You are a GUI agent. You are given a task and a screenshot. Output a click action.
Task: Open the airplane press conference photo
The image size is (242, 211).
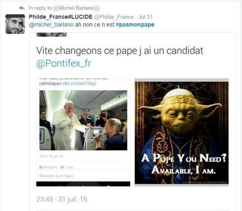tap(83, 120)
